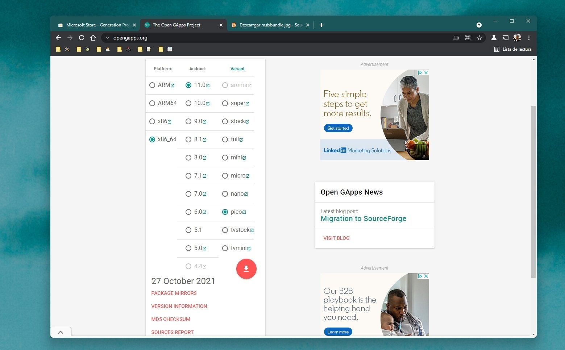Click the scrollbar up arrow
This screenshot has width=565, height=350.
point(533,59)
